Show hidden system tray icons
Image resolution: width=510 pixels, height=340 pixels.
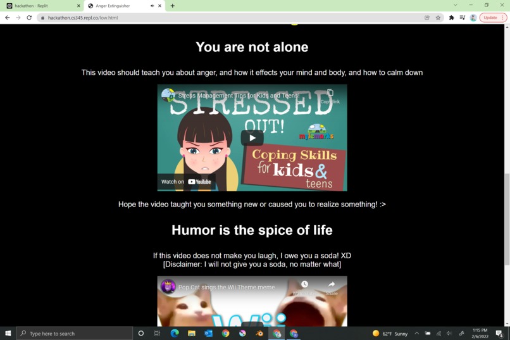tap(416, 333)
